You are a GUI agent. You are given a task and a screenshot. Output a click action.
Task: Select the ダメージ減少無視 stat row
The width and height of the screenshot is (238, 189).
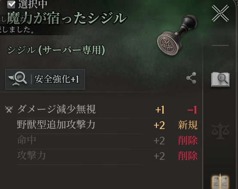point(107,110)
